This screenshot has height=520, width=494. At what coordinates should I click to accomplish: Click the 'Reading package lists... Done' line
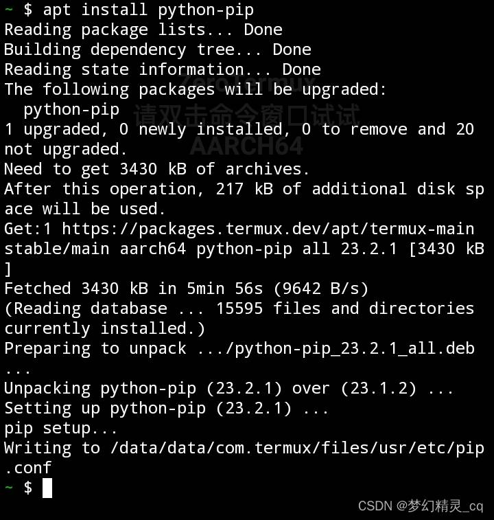tap(143, 30)
